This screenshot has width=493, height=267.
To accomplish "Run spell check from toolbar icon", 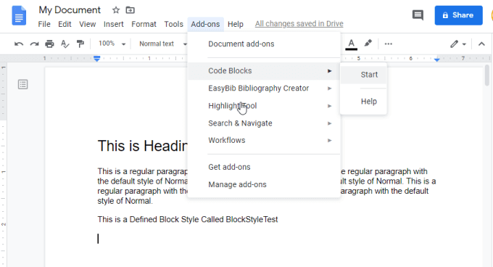I will click(65, 44).
